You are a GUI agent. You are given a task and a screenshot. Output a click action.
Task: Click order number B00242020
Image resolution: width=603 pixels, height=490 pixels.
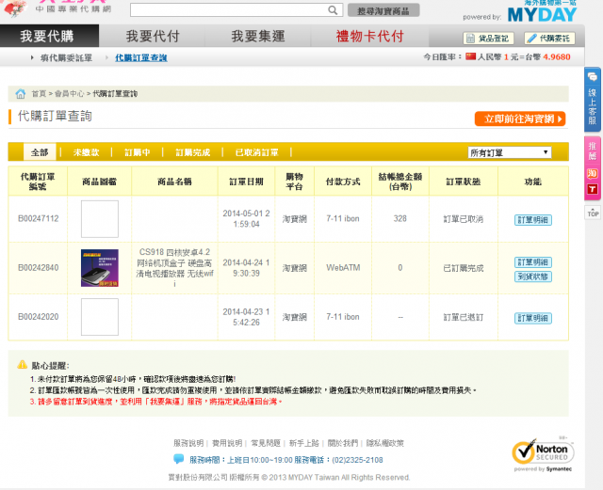[38, 317]
